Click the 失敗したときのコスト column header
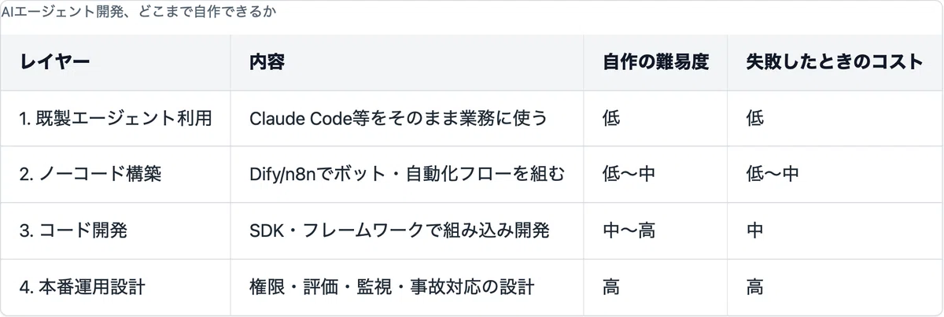944x317 pixels. click(835, 62)
